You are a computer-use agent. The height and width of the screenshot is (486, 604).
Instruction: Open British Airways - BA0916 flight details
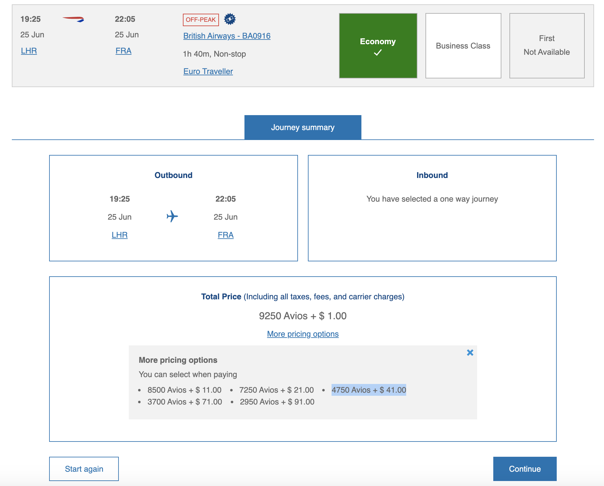click(x=226, y=35)
